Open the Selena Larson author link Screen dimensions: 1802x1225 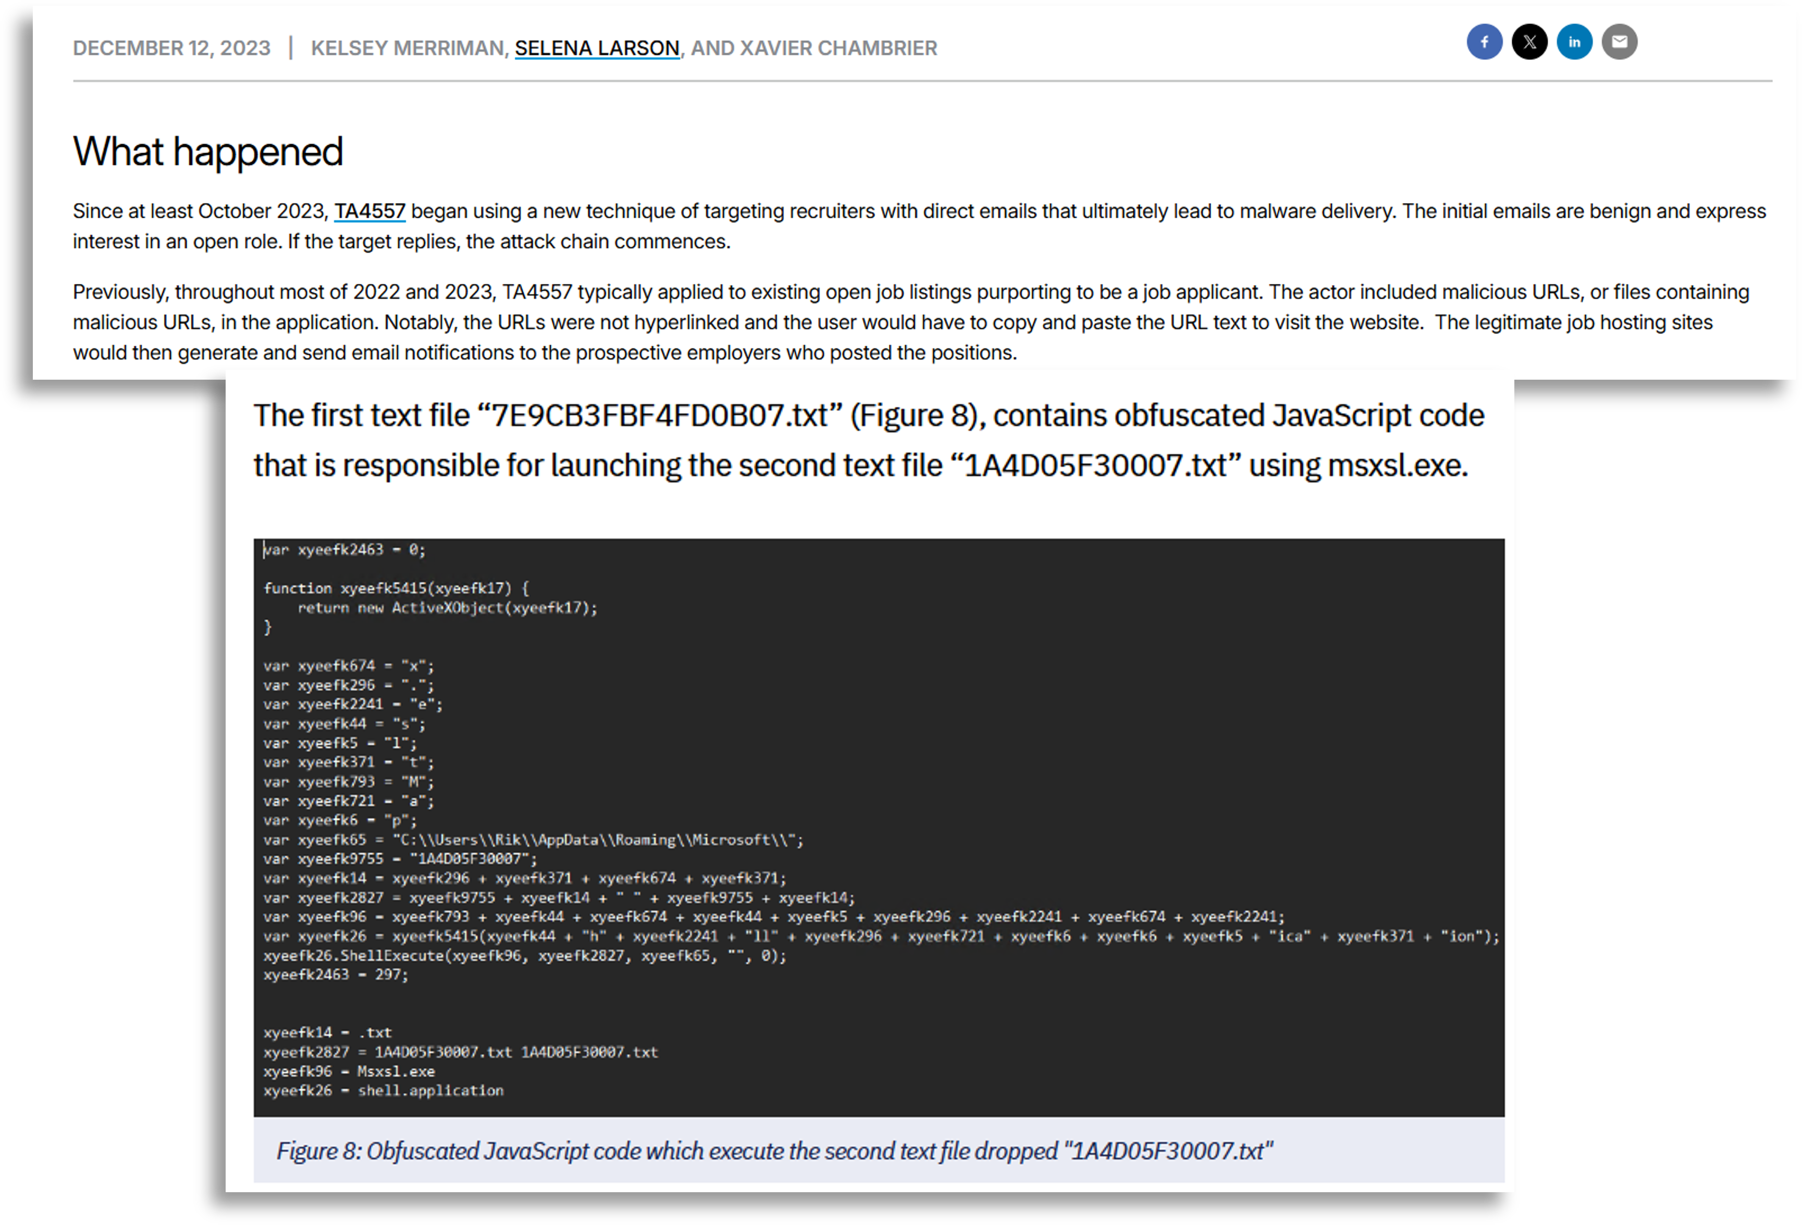(596, 48)
